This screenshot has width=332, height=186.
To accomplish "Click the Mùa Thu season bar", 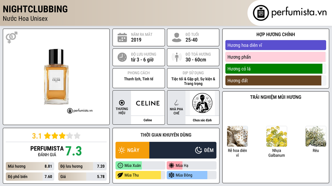I will coord(140,175).
